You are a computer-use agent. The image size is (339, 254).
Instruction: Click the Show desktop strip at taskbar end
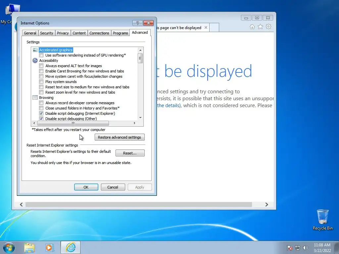coord(337,247)
